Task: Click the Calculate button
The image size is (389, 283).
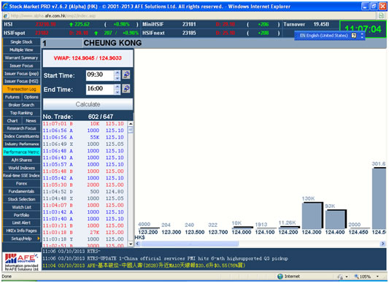Action: [x=88, y=104]
